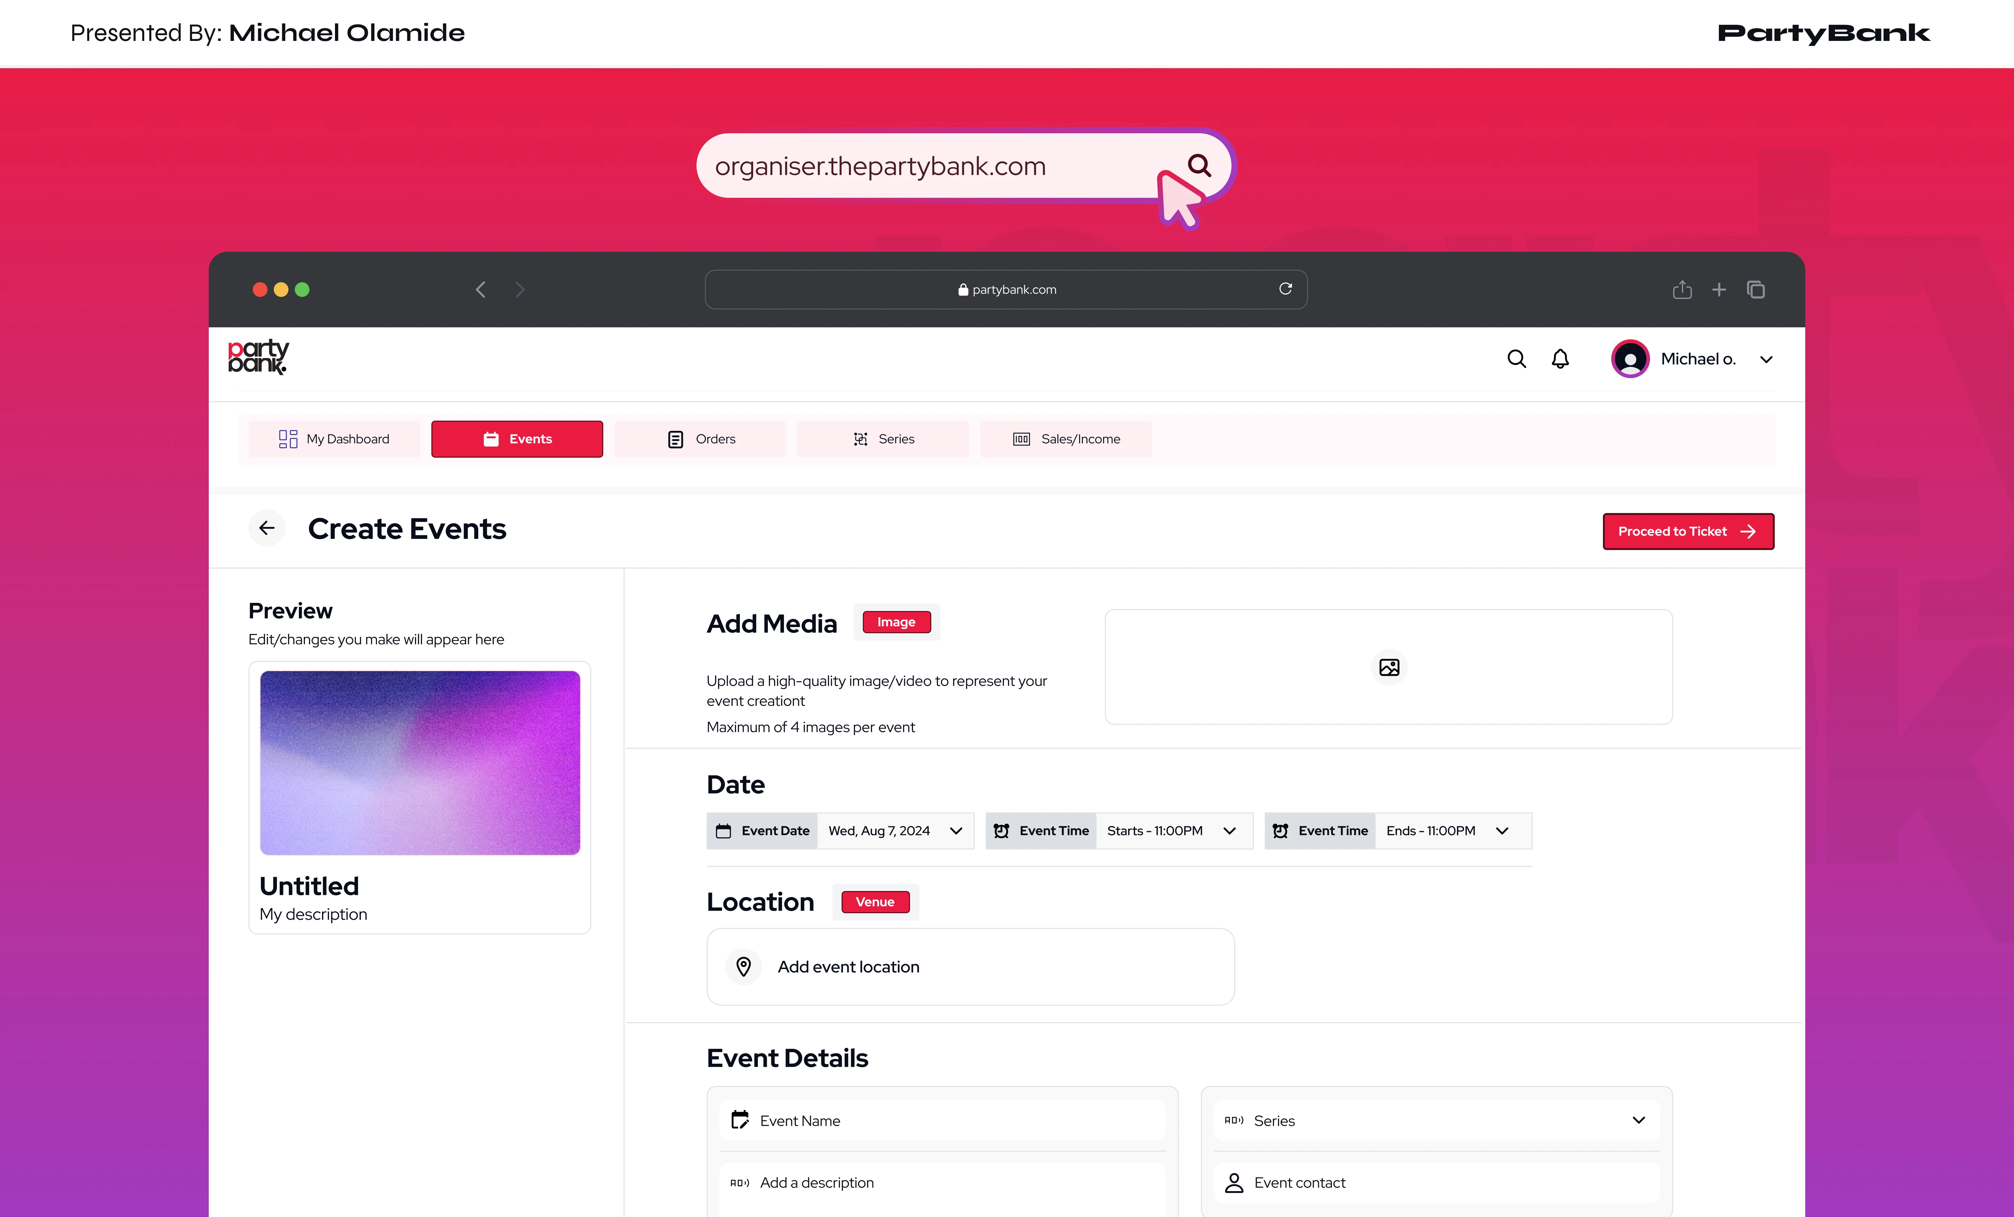The height and width of the screenshot is (1217, 2014).
Task: Click the location pin icon
Action: tap(743, 967)
